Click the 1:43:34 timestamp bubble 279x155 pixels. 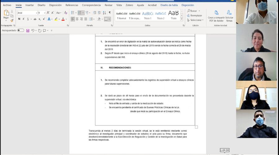point(224,150)
